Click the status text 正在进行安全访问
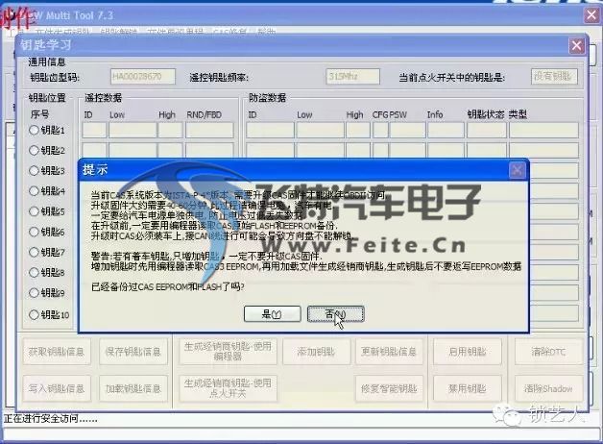 50,418
